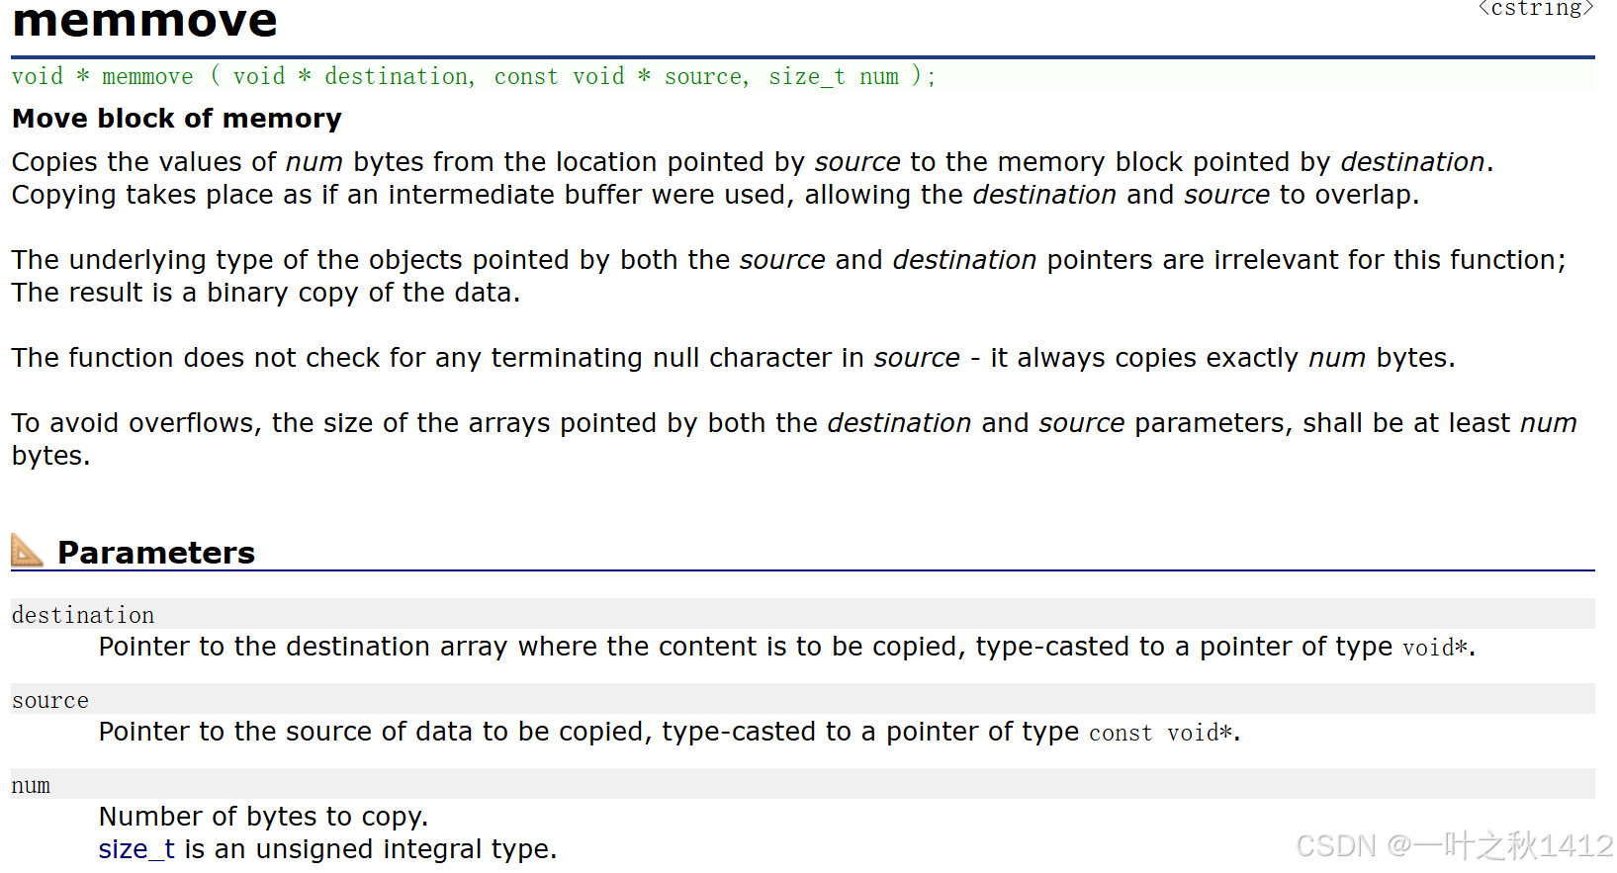Click the memmove page title
Image resolution: width=1617 pixels, height=873 pixels.
click(x=145, y=21)
